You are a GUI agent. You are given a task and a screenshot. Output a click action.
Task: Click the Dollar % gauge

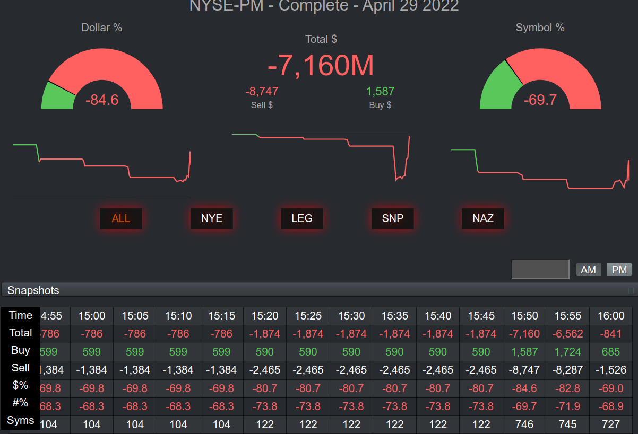102,78
